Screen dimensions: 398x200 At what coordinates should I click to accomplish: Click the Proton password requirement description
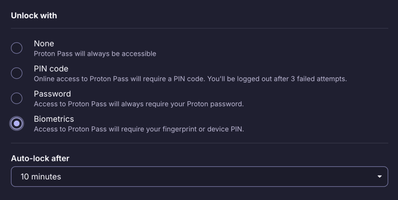click(138, 104)
